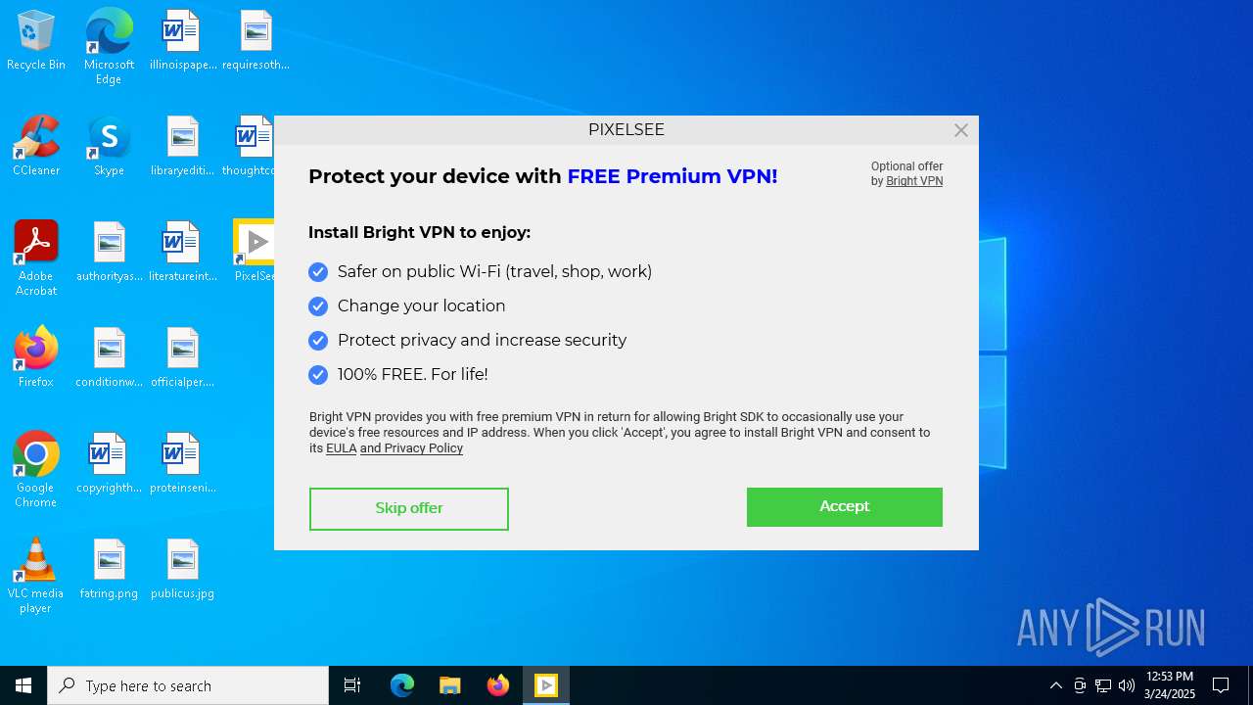
Task: Click the PixelSee taskbar icon
Action: [546, 685]
